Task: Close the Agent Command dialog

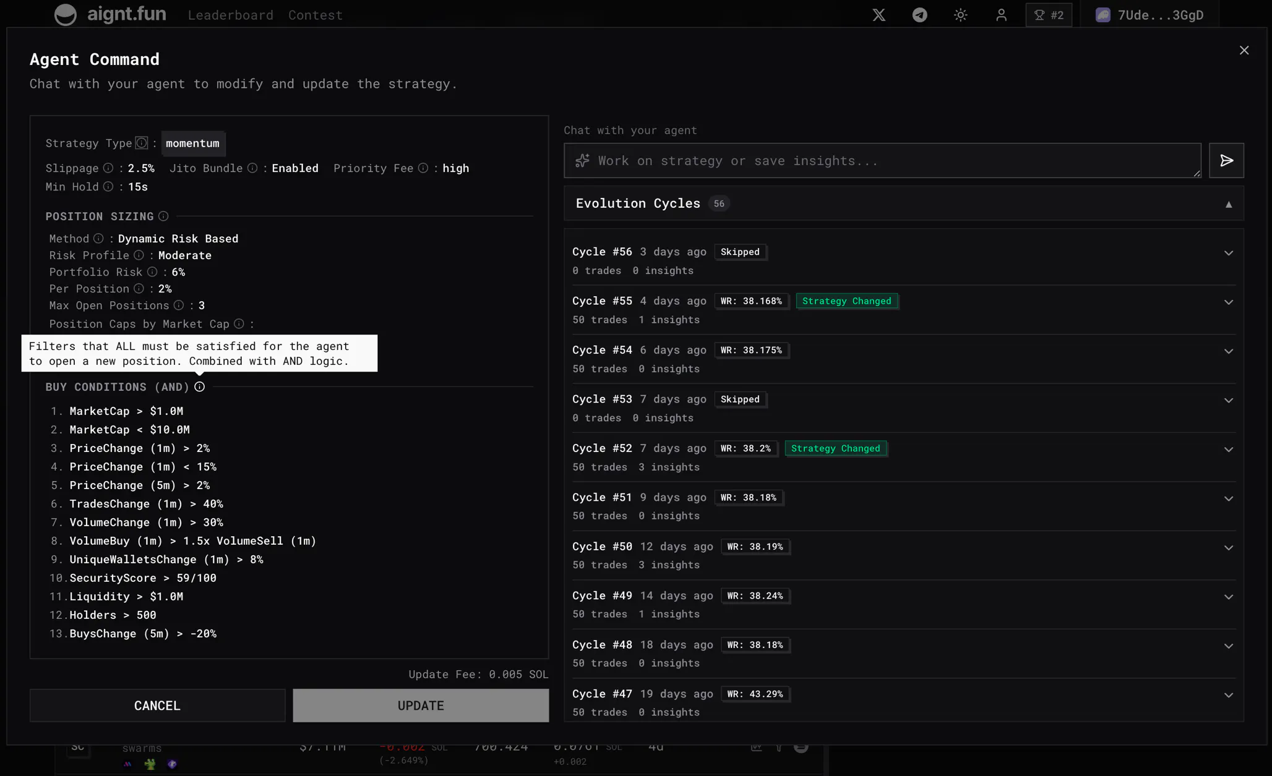Action: [1244, 50]
